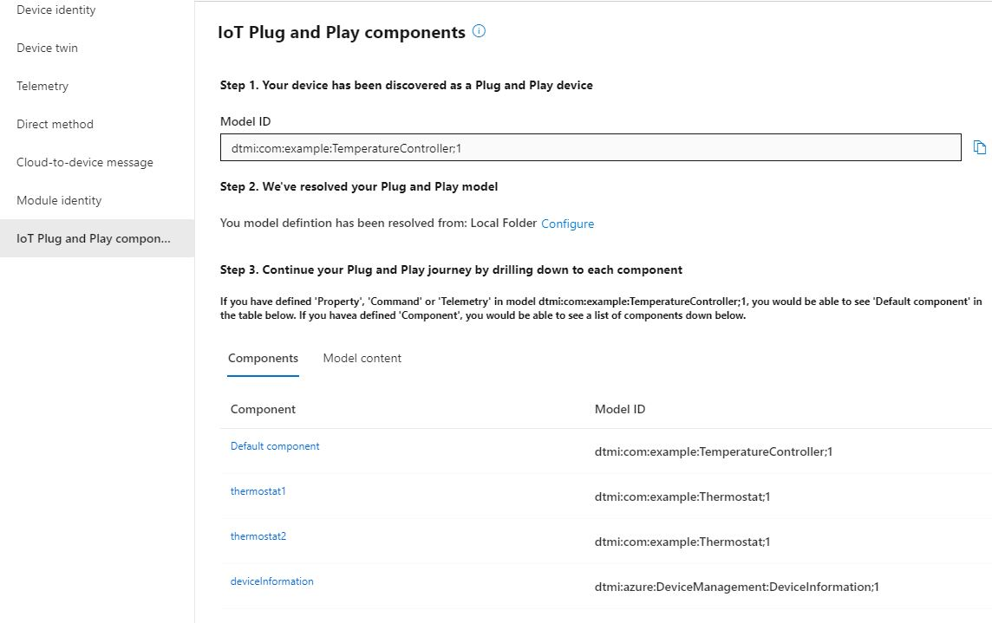Image resolution: width=992 pixels, height=623 pixels.
Task: Select the Components tab
Action: coord(263,358)
